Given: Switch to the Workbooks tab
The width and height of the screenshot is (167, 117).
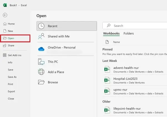Looking at the screenshot, I should [111, 33].
